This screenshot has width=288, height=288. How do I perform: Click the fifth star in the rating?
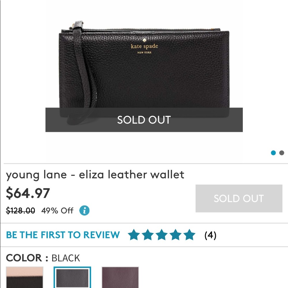coord(190,235)
